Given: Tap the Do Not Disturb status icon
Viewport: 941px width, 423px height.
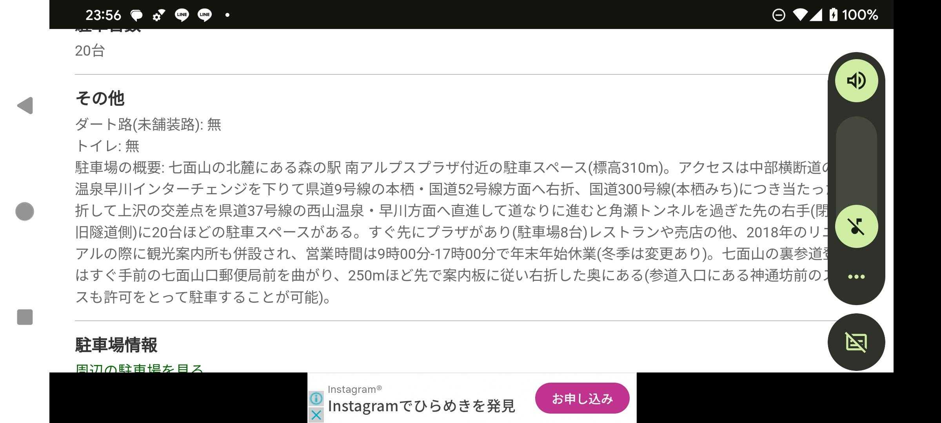Looking at the screenshot, I should coord(779,15).
